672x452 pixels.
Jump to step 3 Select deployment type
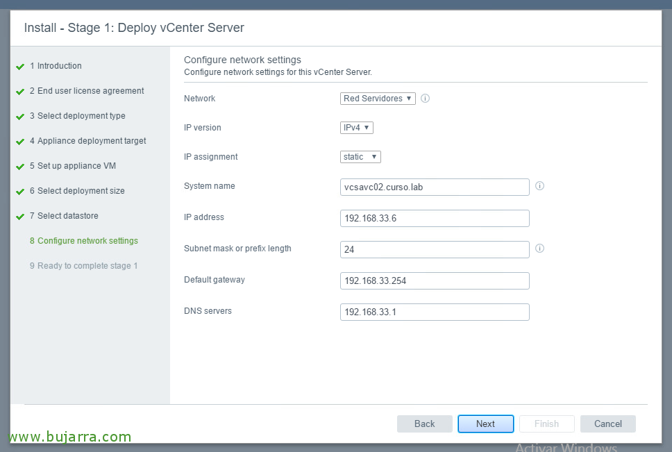click(81, 116)
